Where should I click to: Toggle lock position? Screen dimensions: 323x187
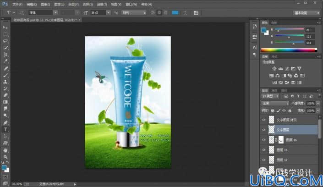pos(284,111)
